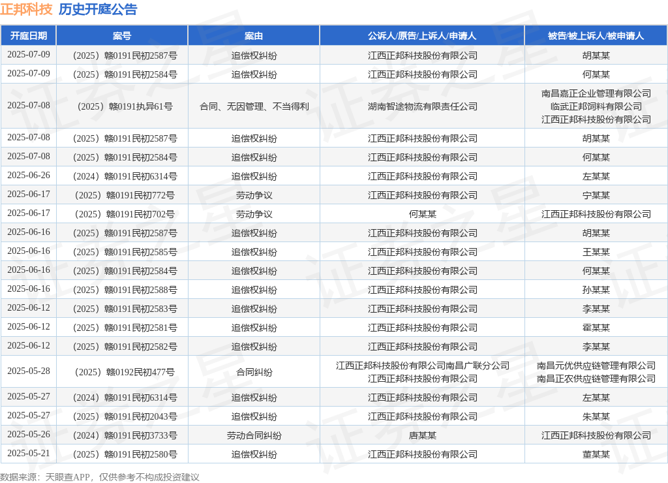This screenshot has width=668, height=483.
Task: Click the date in the 民初2043号 row
Action: pos(29,415)
